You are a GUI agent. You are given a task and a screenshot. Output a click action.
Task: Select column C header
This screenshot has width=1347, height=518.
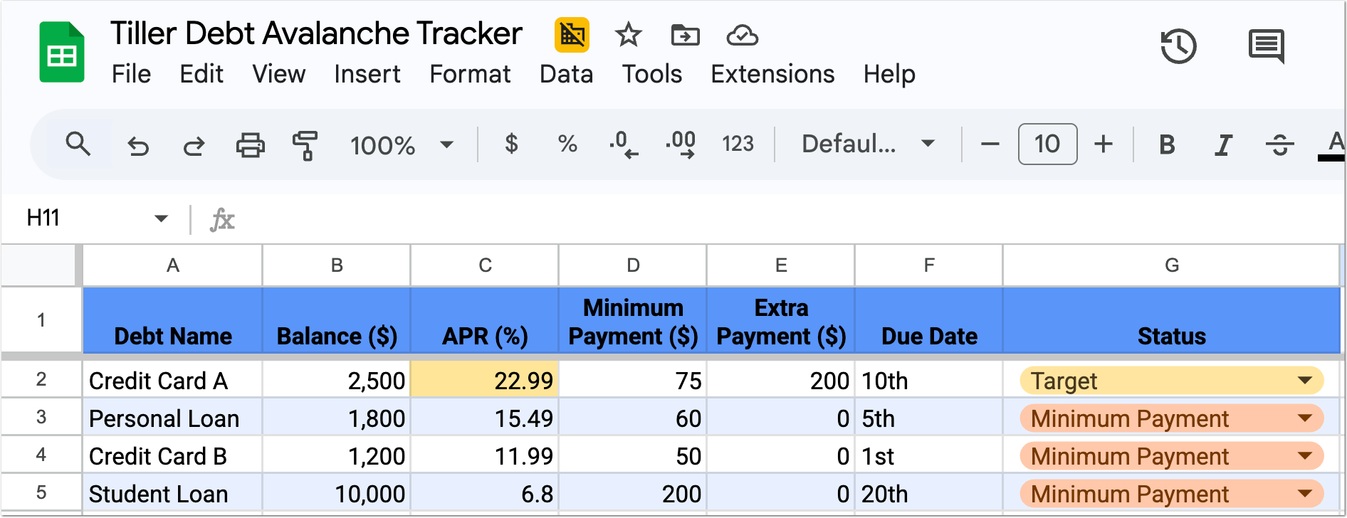pos(485,265)
